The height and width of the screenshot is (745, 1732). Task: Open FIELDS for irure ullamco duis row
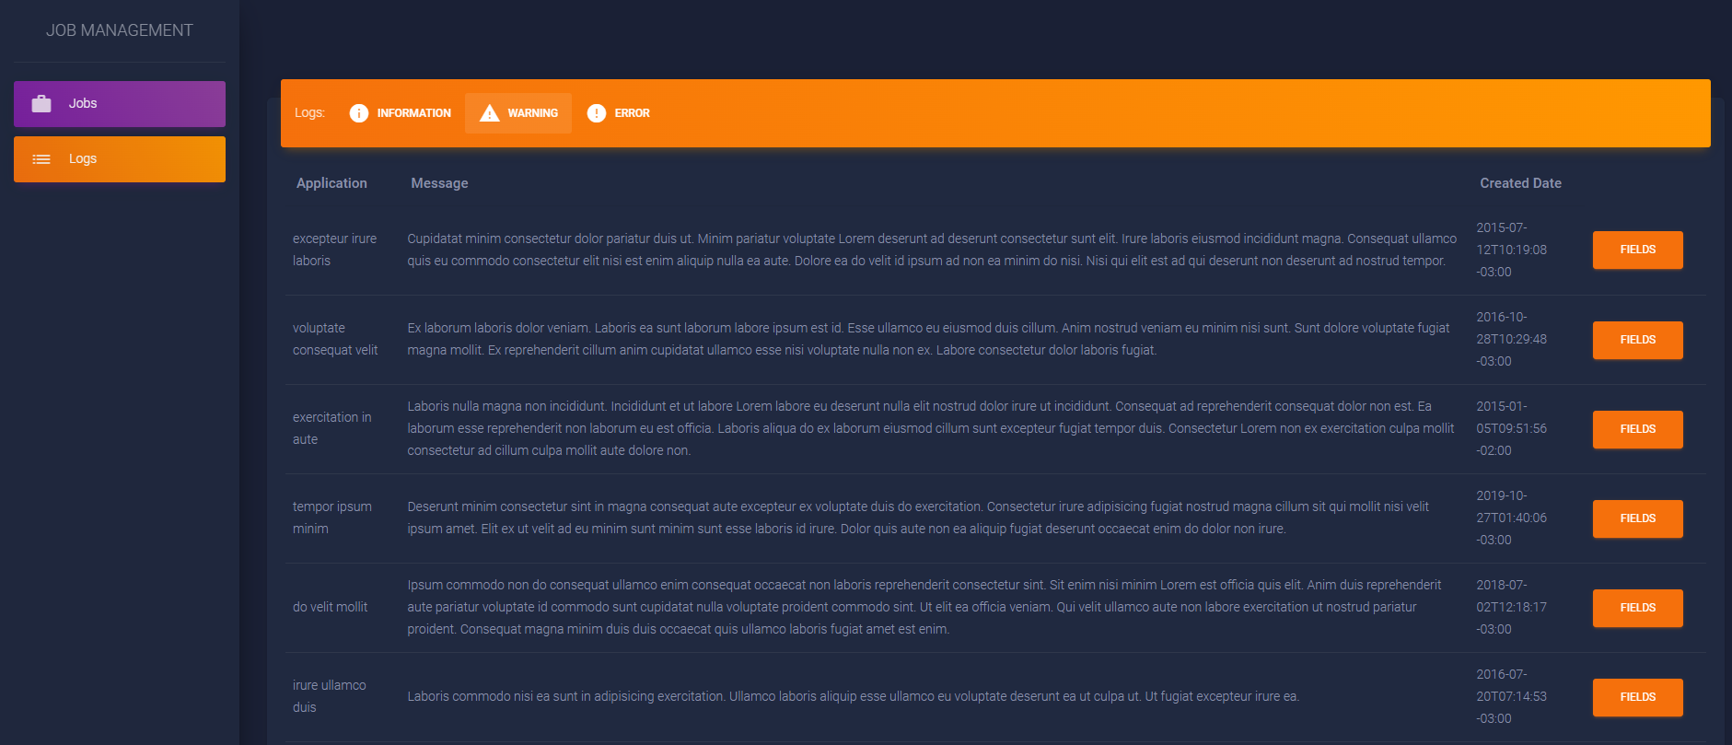(1638, 697)
